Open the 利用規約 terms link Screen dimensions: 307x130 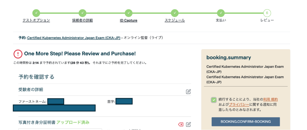point(273,99)
